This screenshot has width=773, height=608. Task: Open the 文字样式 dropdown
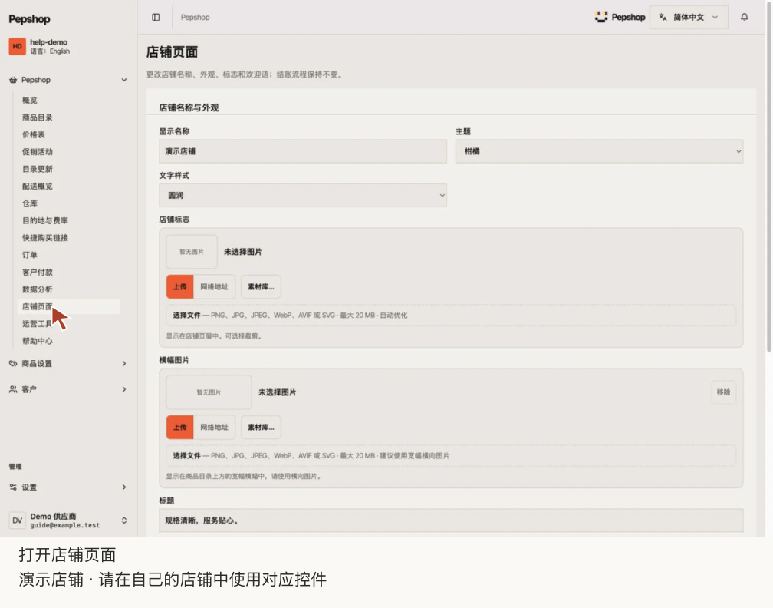(x=303, y=196)
